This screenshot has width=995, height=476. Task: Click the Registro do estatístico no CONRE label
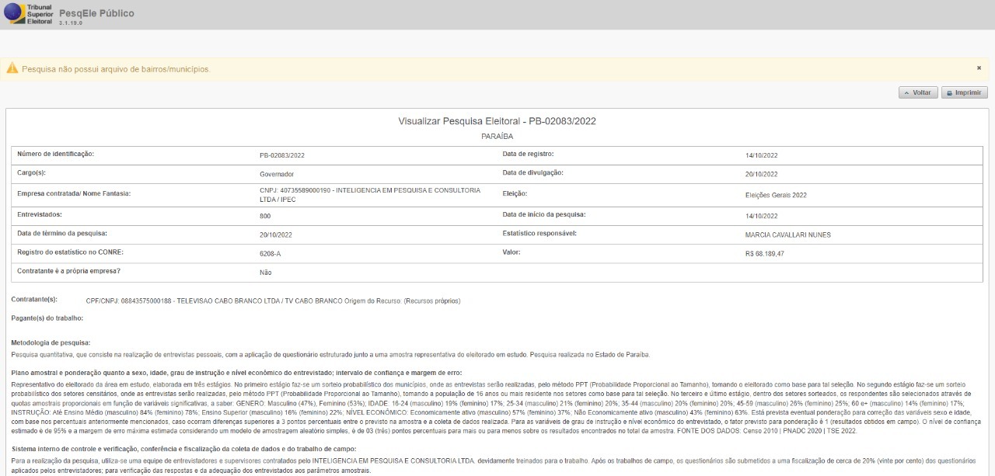[x=70, y=252]
